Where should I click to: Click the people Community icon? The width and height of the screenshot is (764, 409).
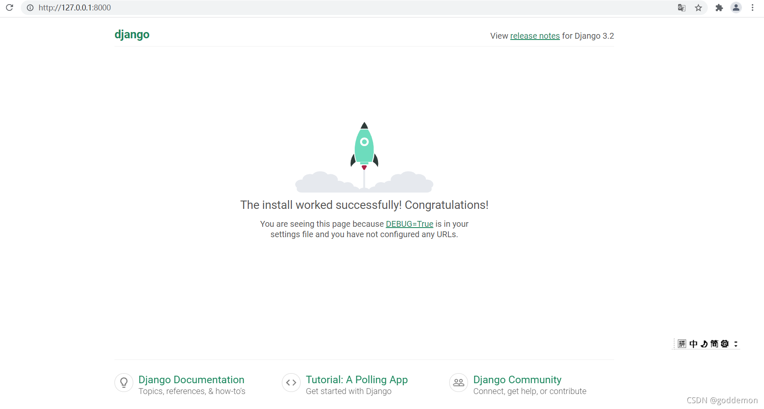pyautogui.click(x=458, y=382)
